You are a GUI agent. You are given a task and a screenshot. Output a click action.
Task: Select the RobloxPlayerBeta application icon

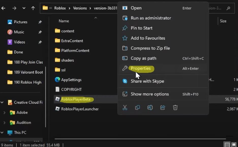[x=57, y=99]
